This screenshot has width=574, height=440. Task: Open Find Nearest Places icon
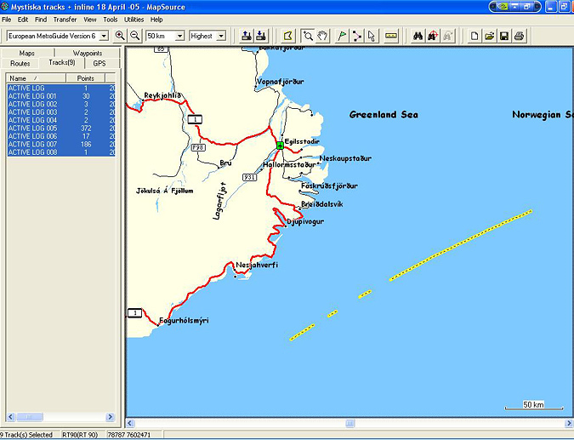pyautogui.click(x=433, y=36)
